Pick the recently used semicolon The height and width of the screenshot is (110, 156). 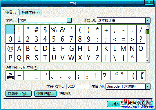tap(80, 76)
